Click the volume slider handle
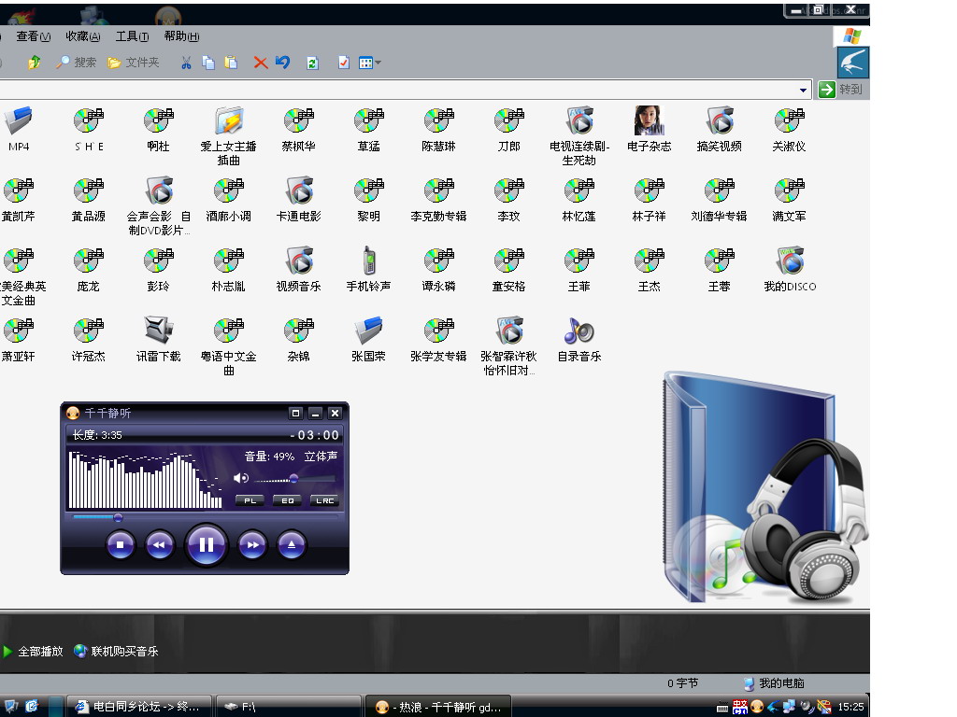 [293, 478]
